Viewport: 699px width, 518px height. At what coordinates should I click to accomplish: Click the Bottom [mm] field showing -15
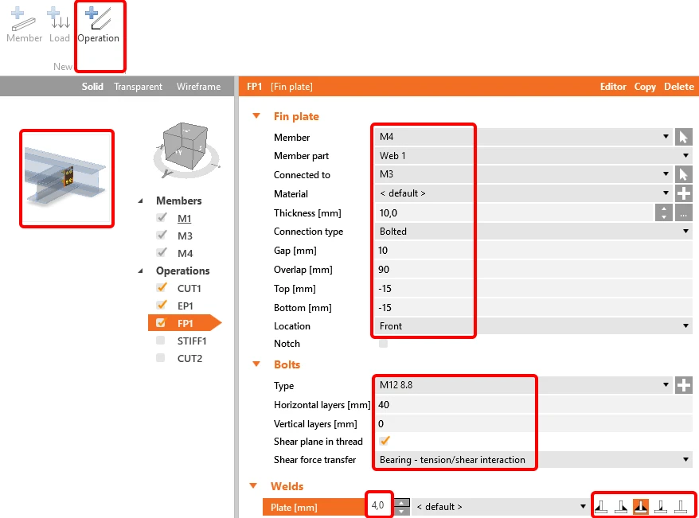[533, 307]
